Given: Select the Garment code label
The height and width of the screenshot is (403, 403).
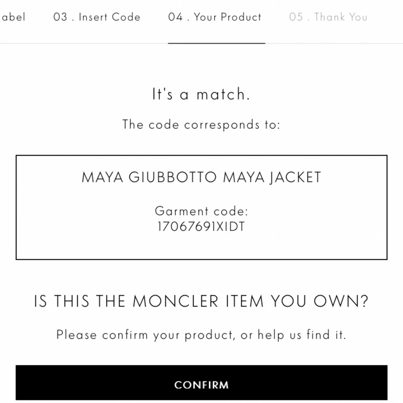Looking at the screenshot, I should point(201,211).
